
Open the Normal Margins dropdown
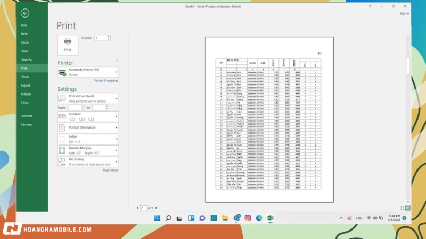(x=88, y=150)
